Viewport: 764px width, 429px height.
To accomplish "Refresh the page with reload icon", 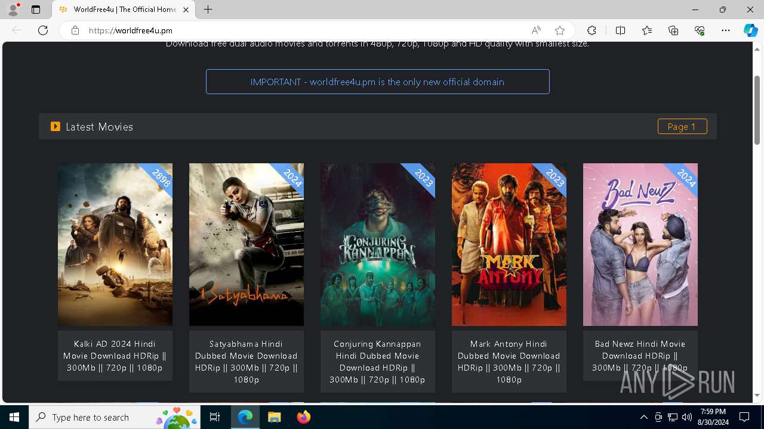I will [43, 30].
